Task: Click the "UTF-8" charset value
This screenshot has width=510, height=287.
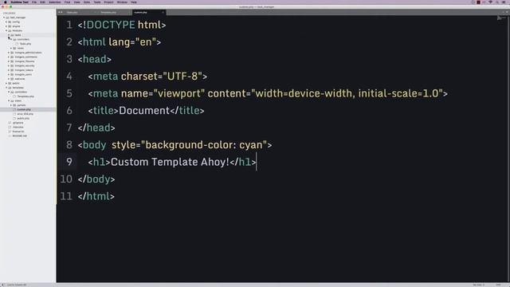Action: point(182,77)
